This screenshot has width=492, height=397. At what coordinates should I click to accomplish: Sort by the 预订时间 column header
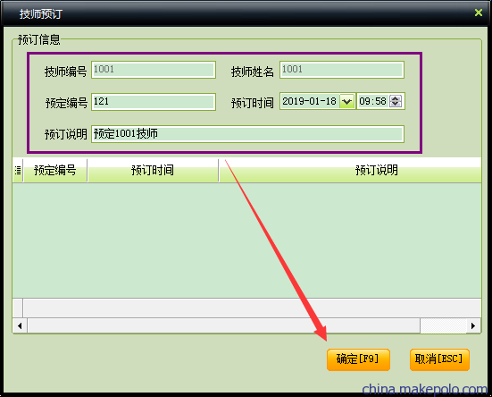click(153, 171)
